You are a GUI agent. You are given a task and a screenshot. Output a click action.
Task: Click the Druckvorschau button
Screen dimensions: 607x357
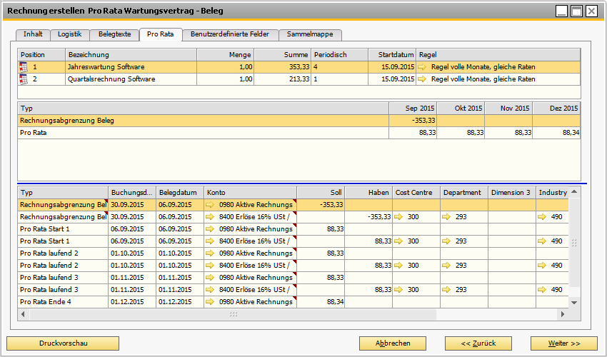pyautogui.click(x=64, y=343)
